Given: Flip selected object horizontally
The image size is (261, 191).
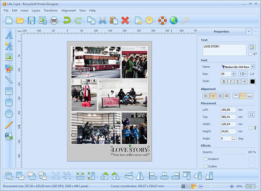Looking at the screenshot, I should (x=140, y=176).
